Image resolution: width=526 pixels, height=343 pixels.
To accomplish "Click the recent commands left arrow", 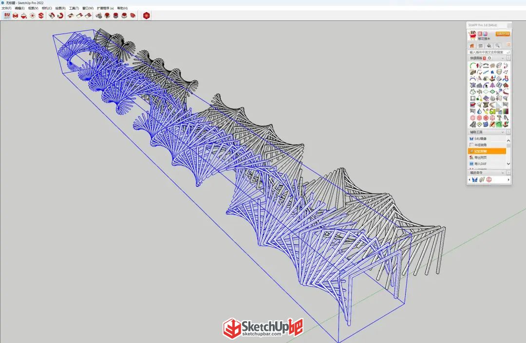I will pyautogui.click(x=470, y=180).
